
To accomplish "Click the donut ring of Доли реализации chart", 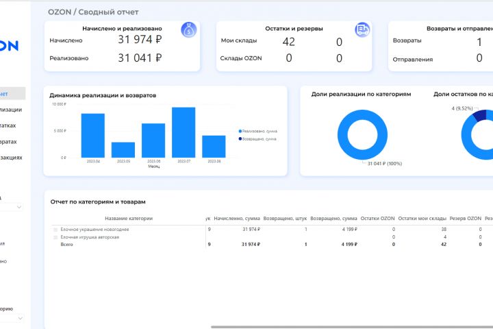I will [343, 135].
